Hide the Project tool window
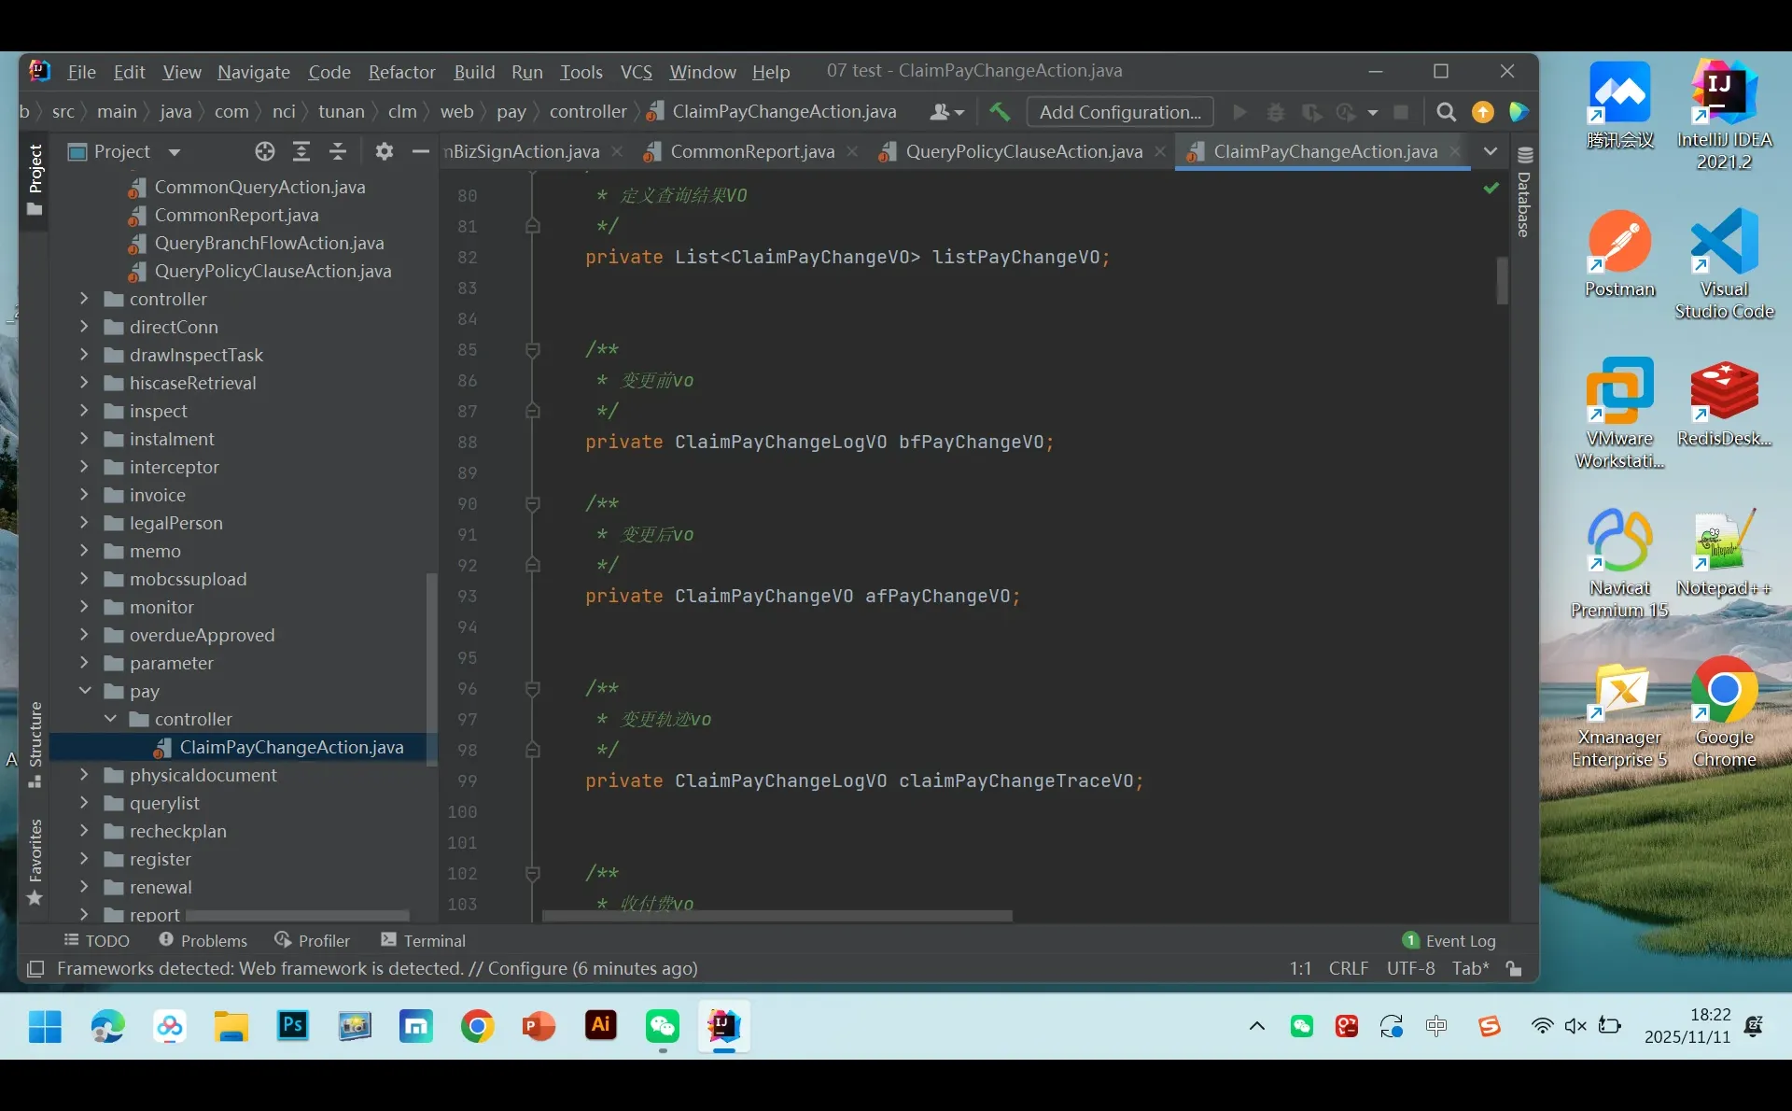The image size is (1792, 1111). pos(421,151)
